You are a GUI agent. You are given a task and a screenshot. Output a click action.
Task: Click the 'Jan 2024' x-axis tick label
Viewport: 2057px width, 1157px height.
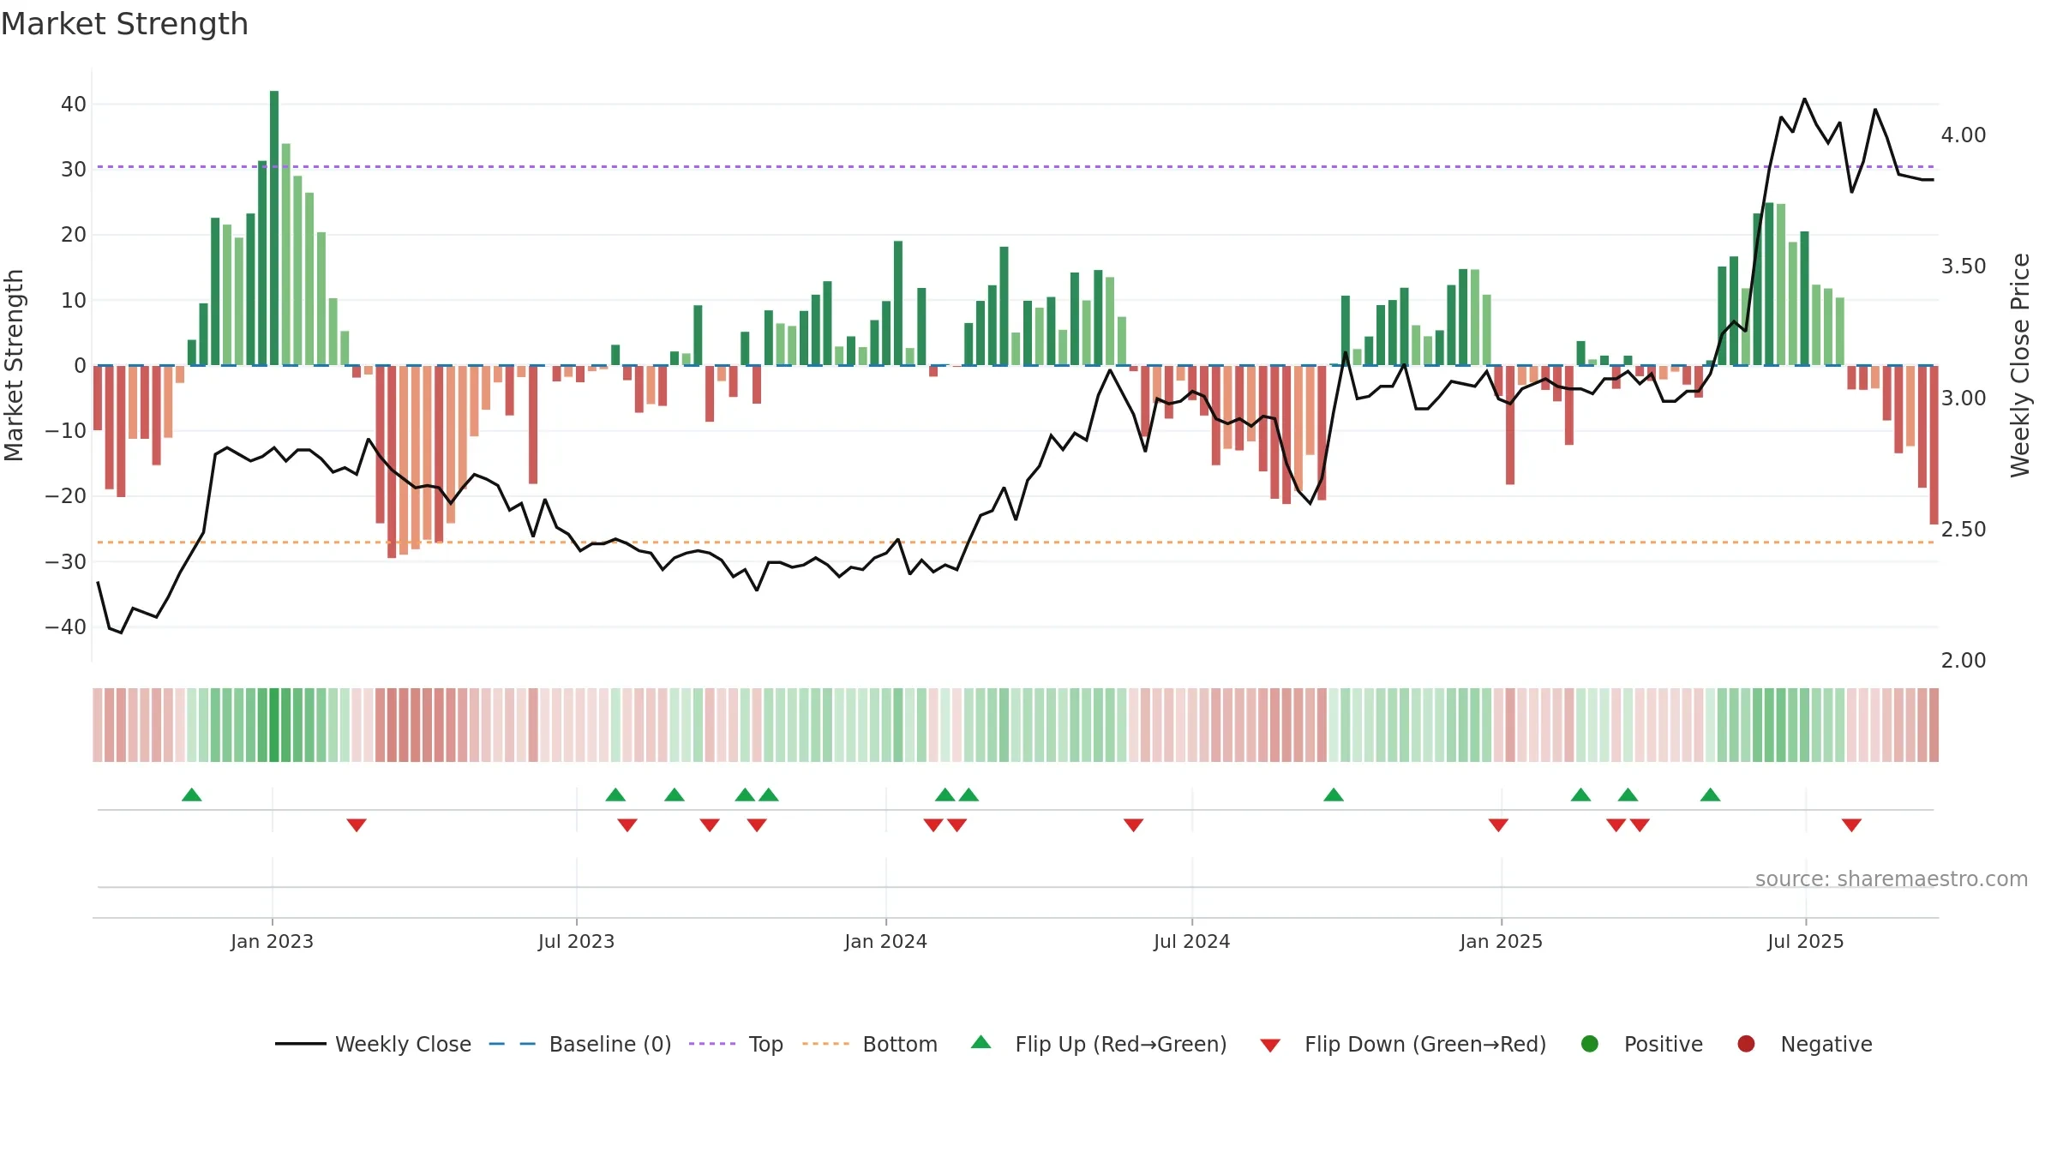click(885, 942)
